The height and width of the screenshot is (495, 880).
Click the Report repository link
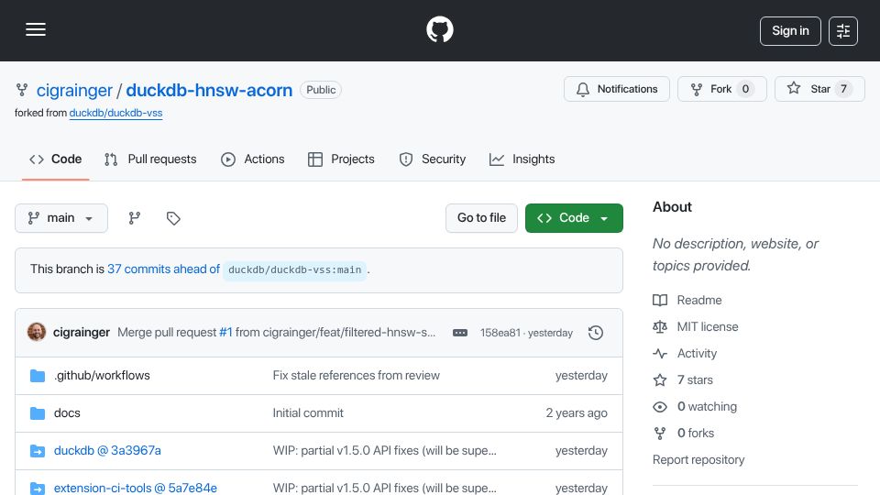[x=698, y=459]
